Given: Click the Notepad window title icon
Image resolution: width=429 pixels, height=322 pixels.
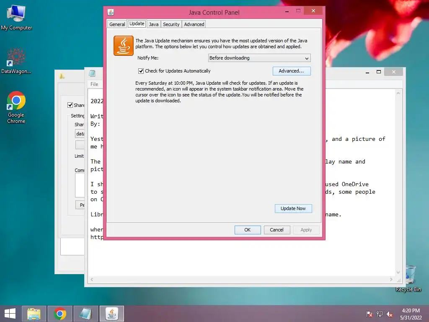Looking at the screenshot, I should click(x=92, y=73).
